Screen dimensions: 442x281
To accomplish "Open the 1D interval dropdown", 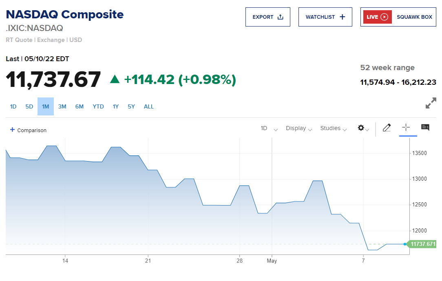I will click(269, 128).
